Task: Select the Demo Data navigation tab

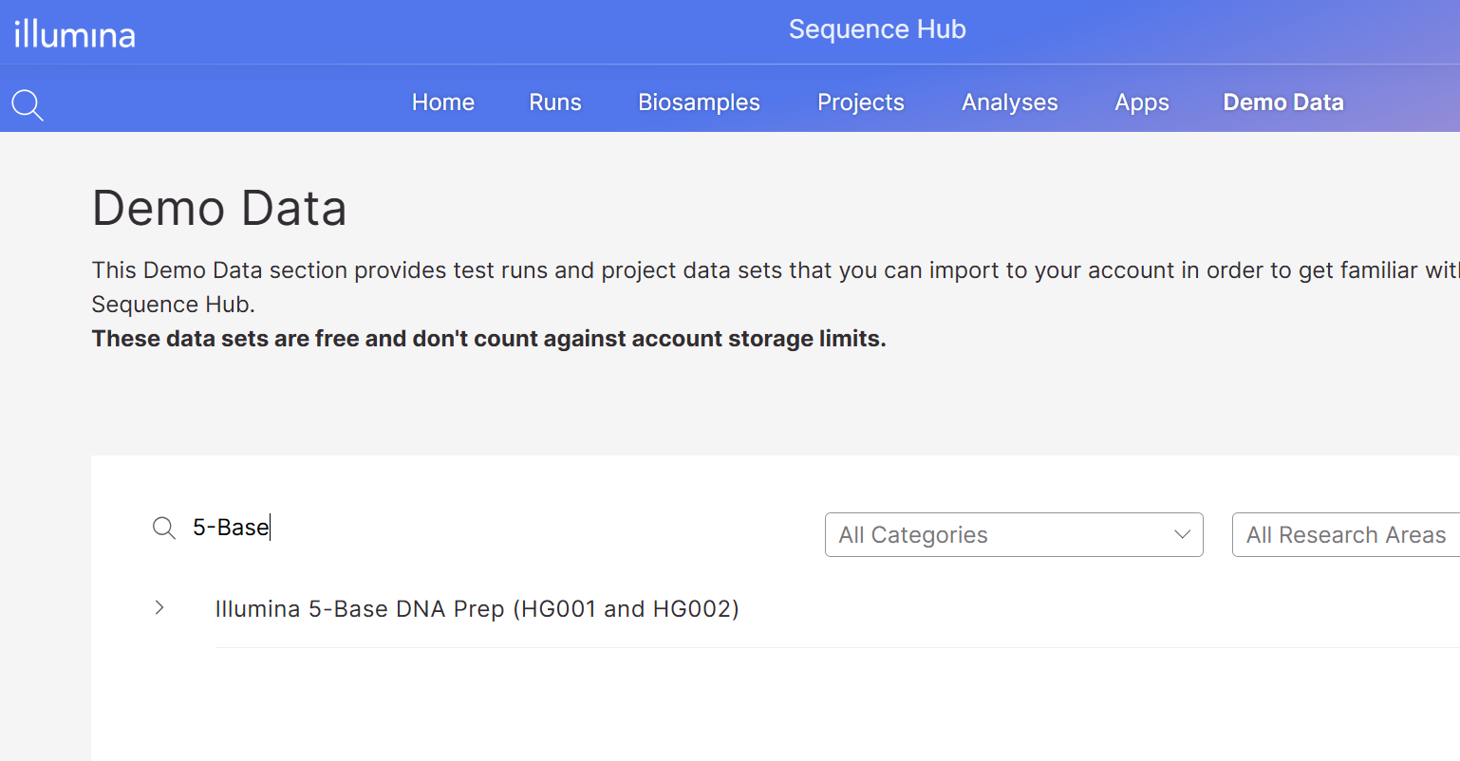Action: pos(1282,102)
